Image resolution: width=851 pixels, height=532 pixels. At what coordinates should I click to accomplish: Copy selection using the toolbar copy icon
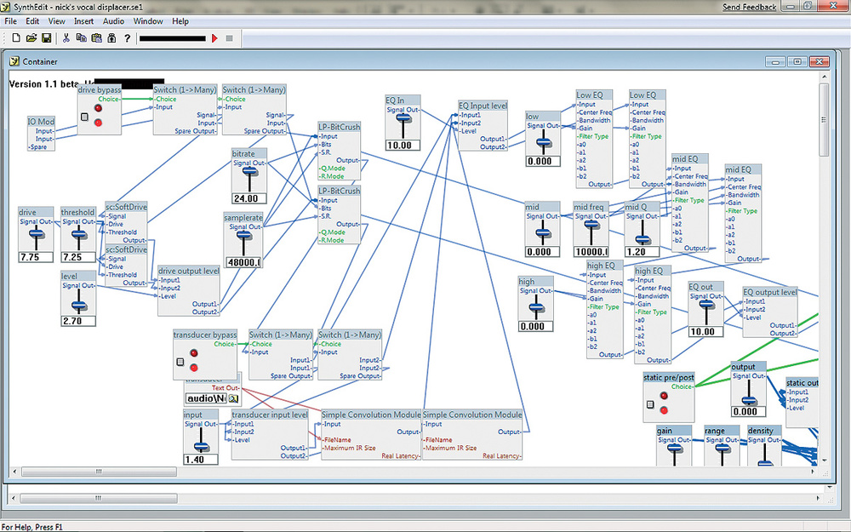coord(82,38)
